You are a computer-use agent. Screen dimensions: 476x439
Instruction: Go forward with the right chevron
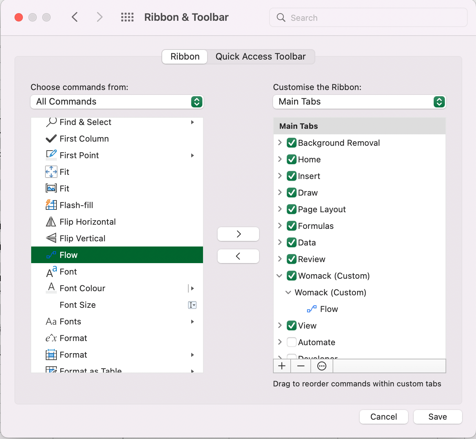point(100,17)
